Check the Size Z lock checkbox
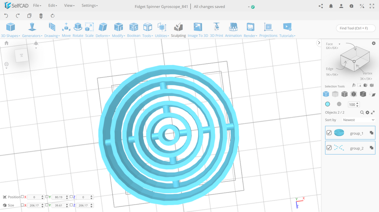Image resolution: width=379 pixels, height=212 pixels. point(71,205)
